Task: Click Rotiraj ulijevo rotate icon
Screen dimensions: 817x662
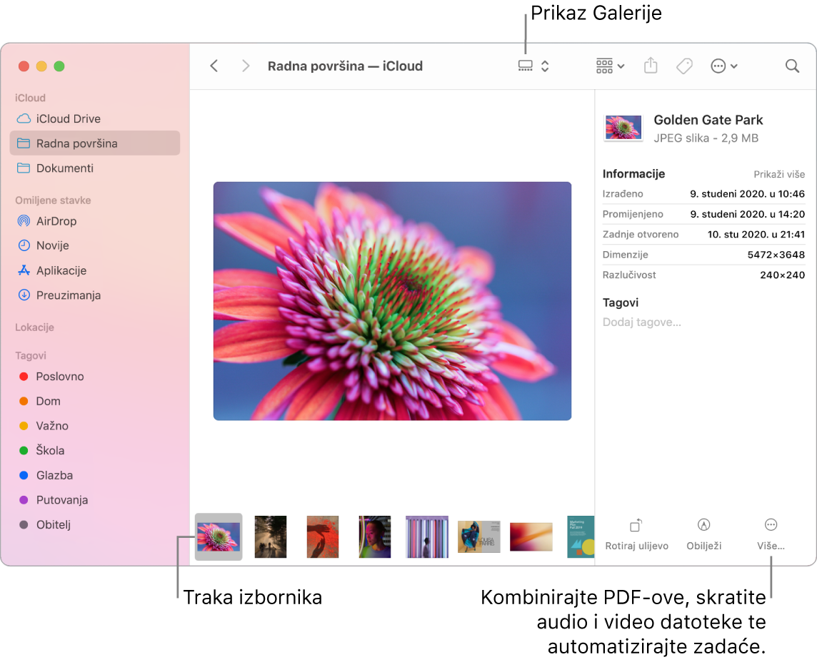Action: (636, 526)
